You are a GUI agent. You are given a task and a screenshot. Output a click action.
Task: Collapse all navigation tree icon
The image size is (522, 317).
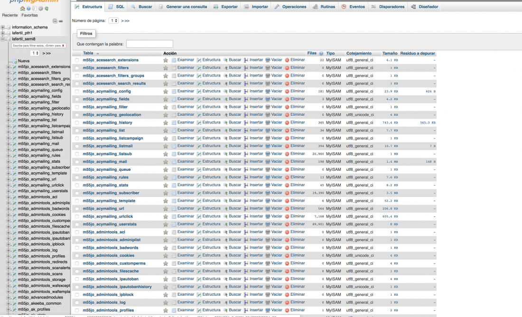point(55,21)
